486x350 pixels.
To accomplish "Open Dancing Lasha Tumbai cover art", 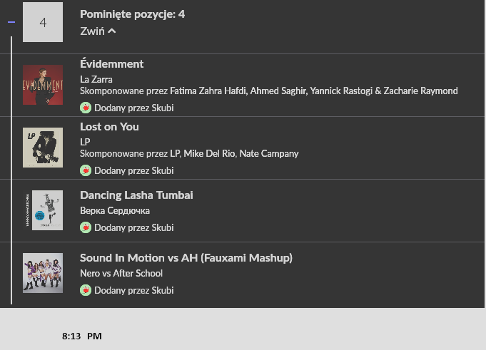I will coord(43,210).
